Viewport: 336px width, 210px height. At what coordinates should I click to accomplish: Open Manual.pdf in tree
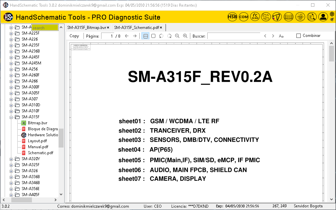point(38,147)
